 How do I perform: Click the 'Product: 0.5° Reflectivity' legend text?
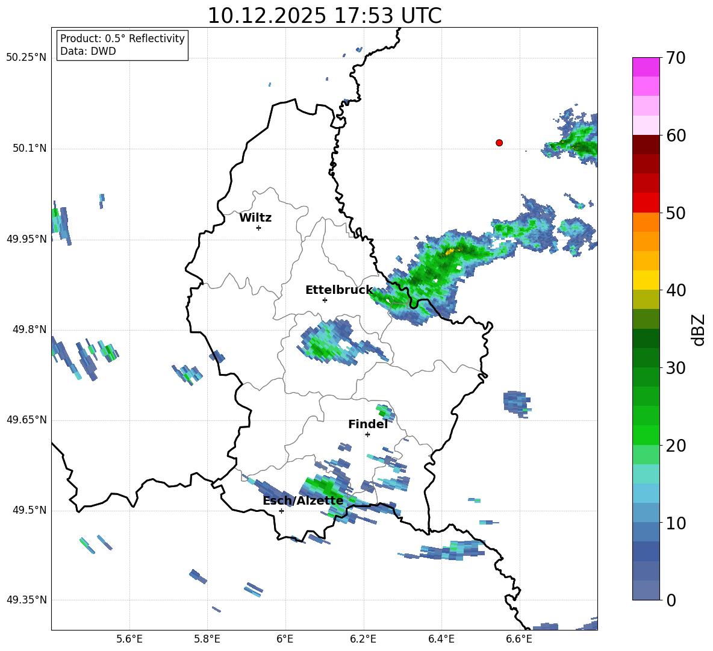122,39
